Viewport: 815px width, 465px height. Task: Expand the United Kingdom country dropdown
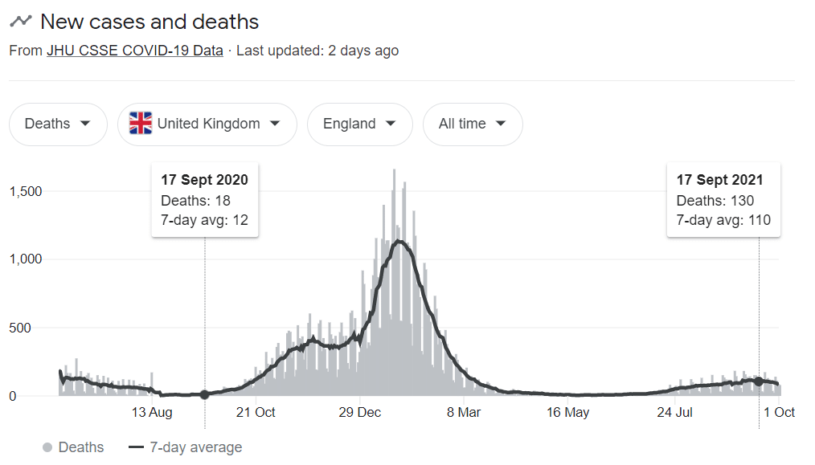[207, 124]
